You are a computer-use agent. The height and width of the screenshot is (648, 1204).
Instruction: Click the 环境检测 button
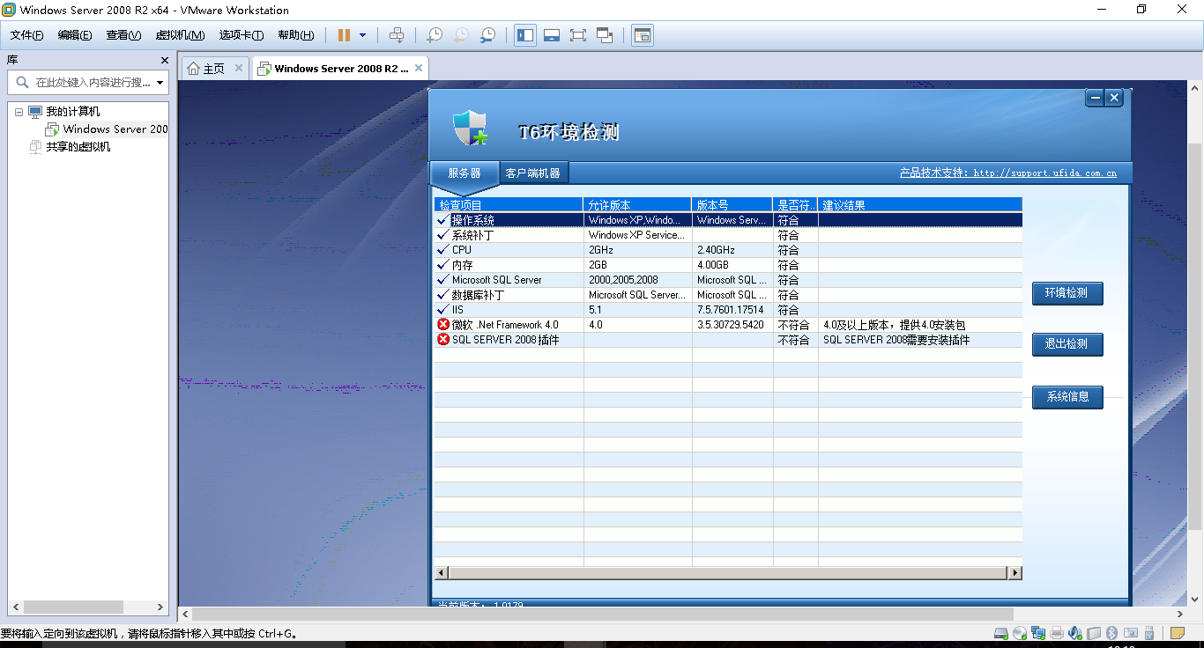(1067, 293)
